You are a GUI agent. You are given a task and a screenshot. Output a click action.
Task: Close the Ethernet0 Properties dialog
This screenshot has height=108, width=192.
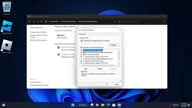pos(120,30)
